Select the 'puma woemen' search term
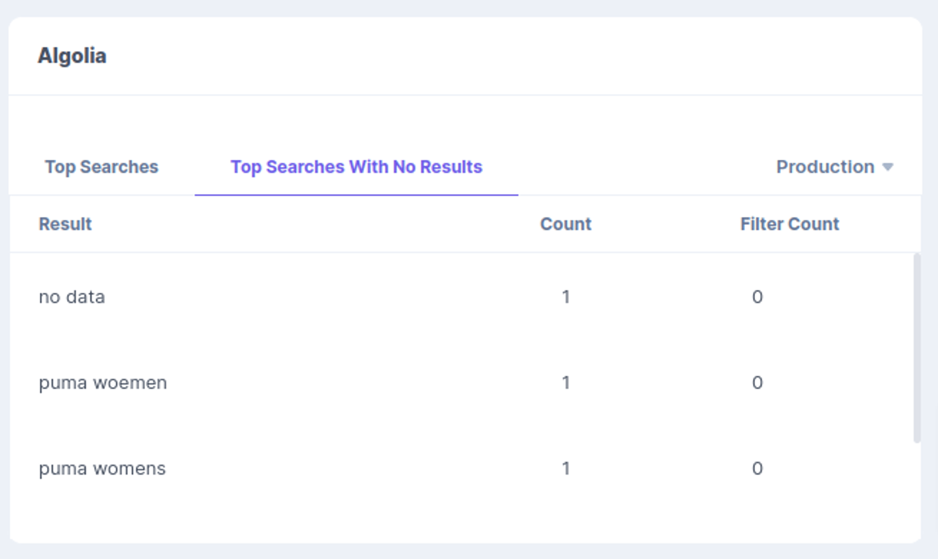Viewport: 938px width, 559px height. point(103,383)
